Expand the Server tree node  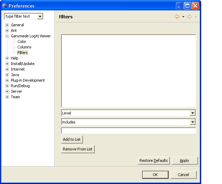(x=7, y=92)
